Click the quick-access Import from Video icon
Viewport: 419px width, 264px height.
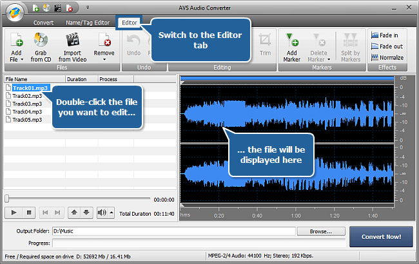[x=58, y=8]
